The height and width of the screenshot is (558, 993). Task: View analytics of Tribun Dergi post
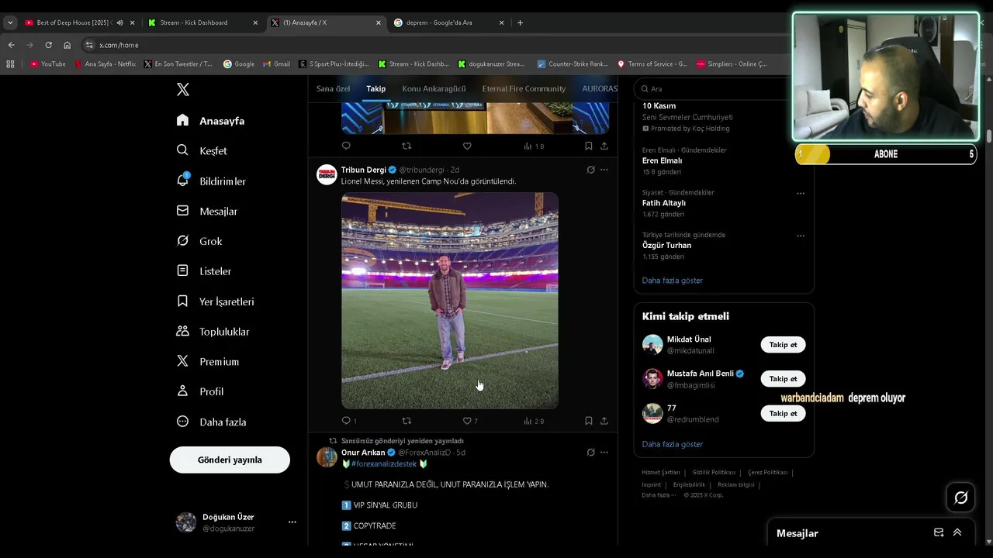(x=534, y=421)
